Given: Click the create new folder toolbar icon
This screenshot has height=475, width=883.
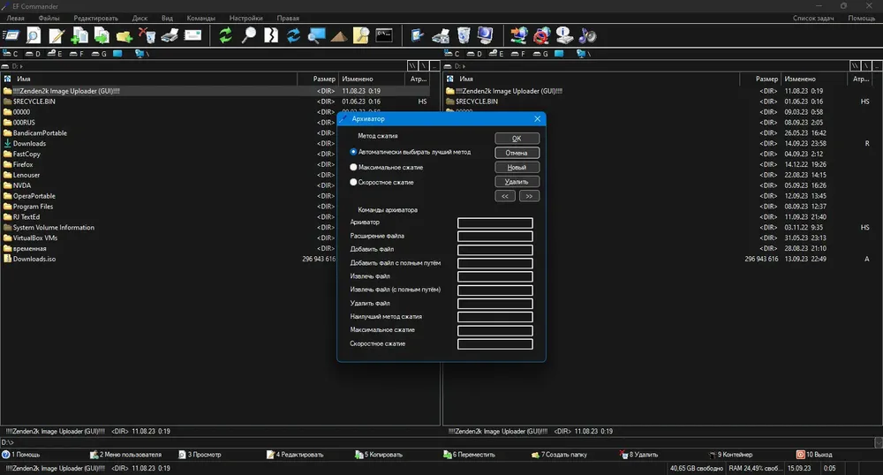Looking at the screenshot, I should [x=125, y=36].
